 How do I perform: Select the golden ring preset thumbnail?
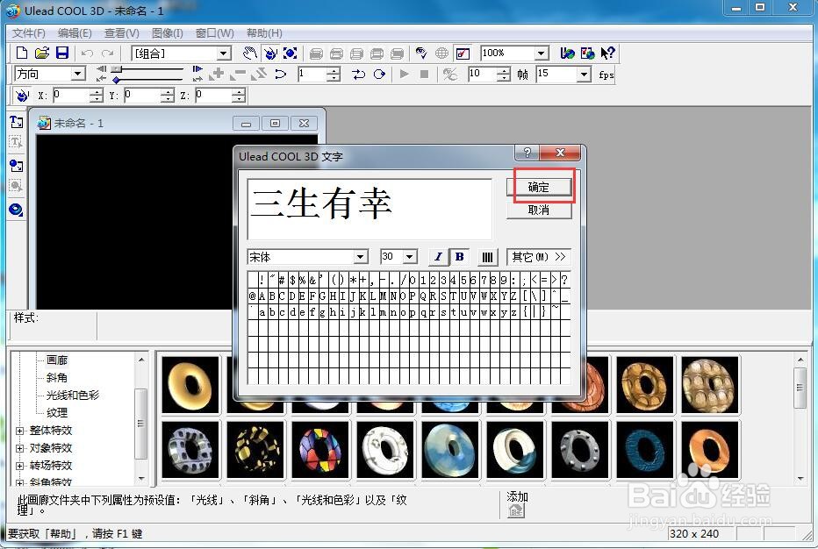[190, 385]
